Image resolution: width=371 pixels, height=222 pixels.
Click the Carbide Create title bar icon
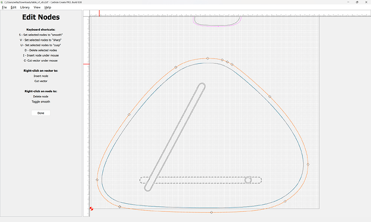click(x=3, y=2)
